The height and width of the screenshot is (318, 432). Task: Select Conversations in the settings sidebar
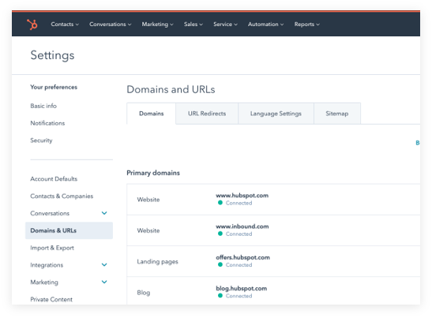click(x=50, y=213)
